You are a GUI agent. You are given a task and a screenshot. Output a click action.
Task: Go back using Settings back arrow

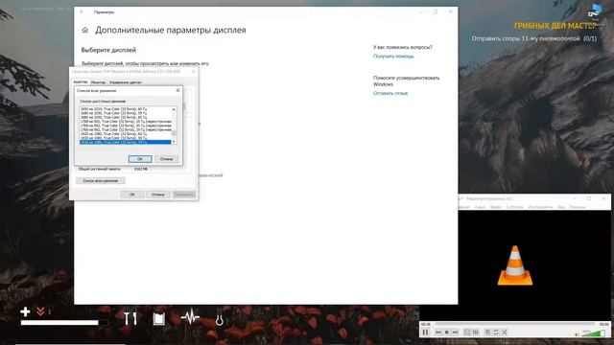click(x=82, y=12)
